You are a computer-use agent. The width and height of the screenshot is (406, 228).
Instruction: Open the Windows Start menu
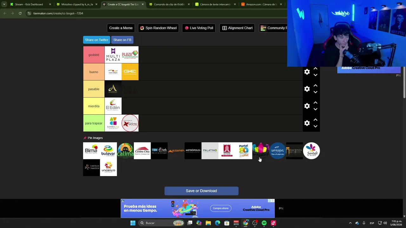pyautogui.click(x=133, y=223)
